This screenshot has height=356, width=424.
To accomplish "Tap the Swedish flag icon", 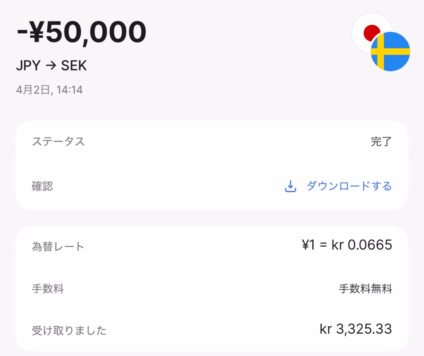I will pos(390,51).
